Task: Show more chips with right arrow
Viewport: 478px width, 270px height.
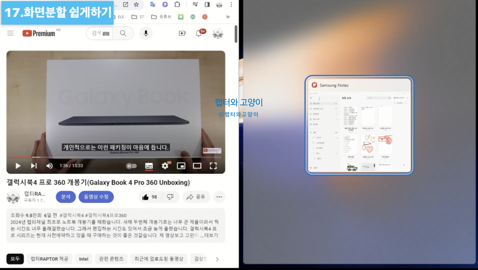Action: pyautogui.click(x=217, y=259)
